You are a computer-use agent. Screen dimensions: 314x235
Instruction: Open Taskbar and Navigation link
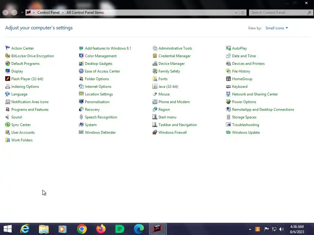coord(178,125)
